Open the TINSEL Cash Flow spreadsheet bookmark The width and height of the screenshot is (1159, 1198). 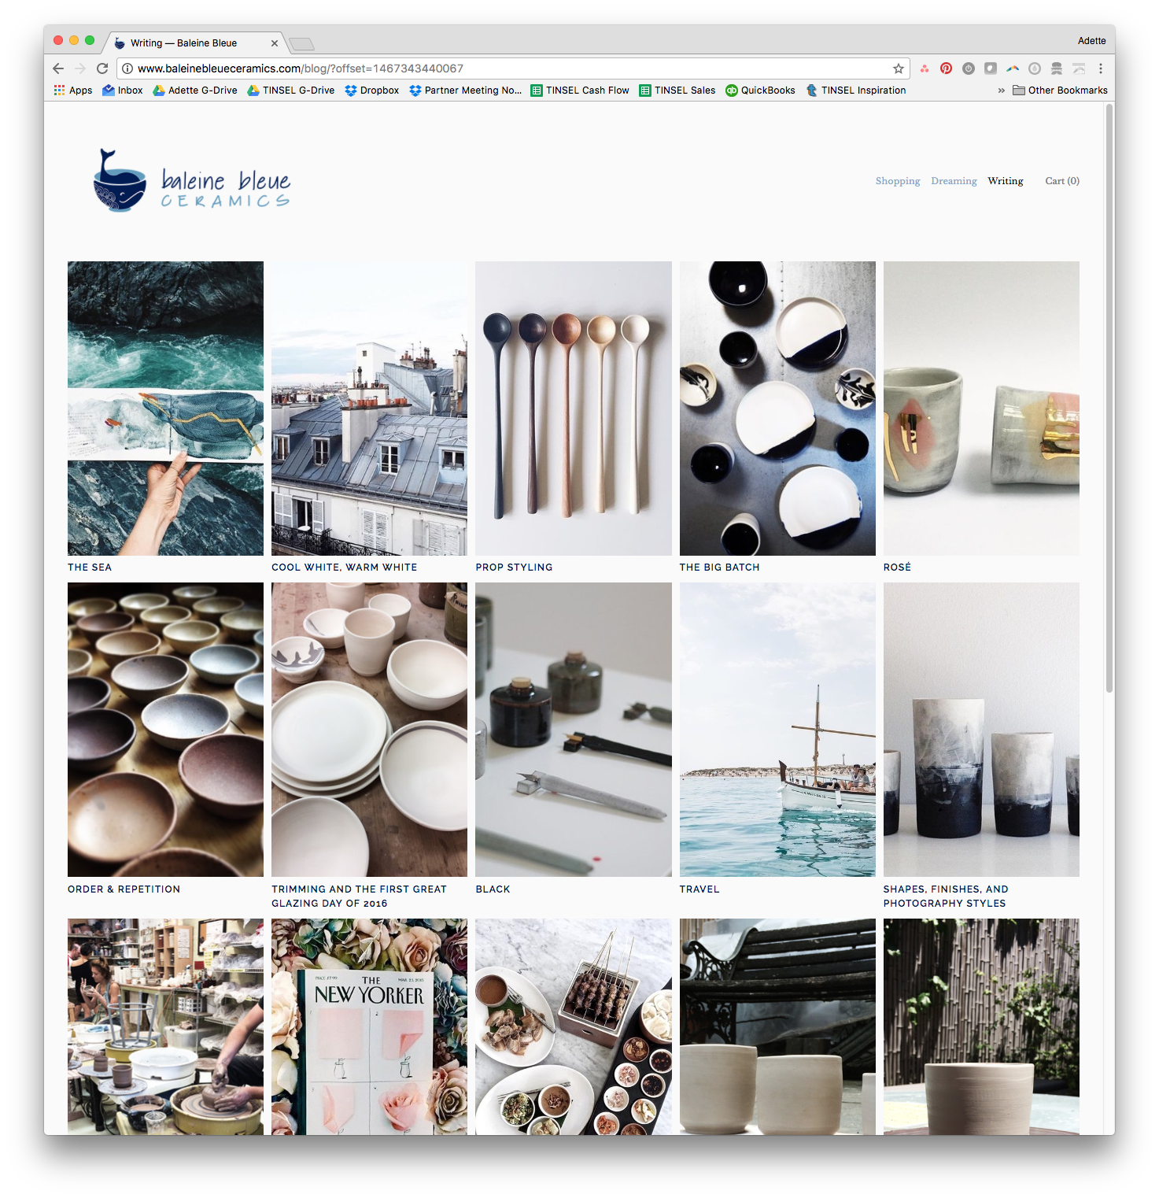580,91
